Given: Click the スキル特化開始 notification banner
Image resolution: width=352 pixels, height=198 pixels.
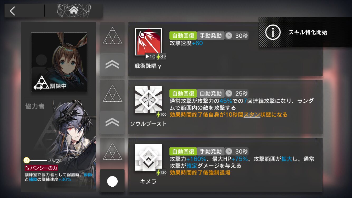Looking at the screenshot, I should (305, 32).
